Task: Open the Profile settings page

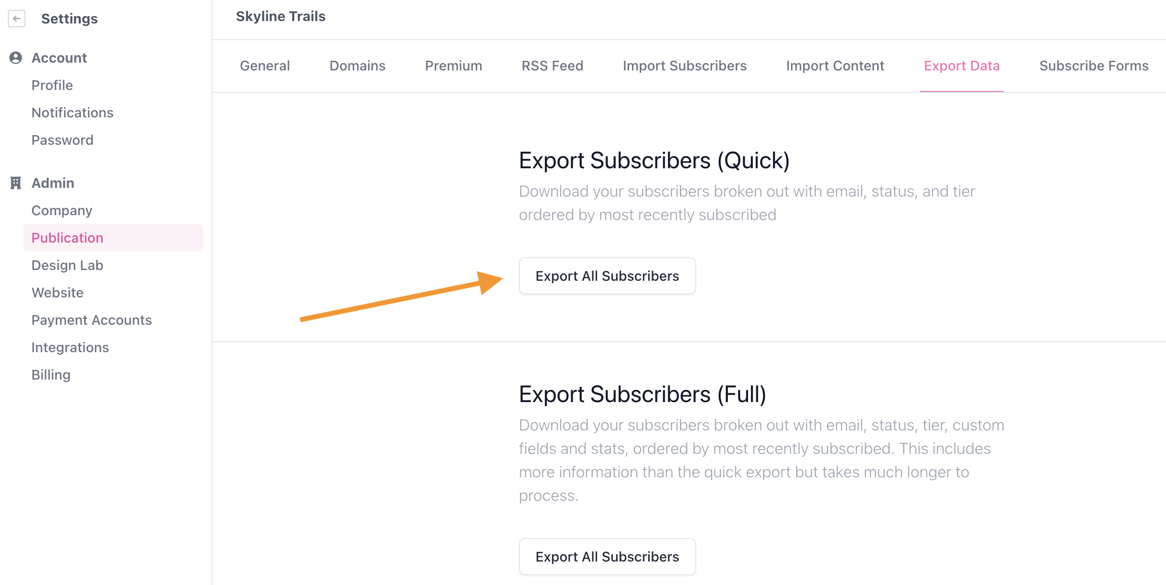Action: pos(52,85)
